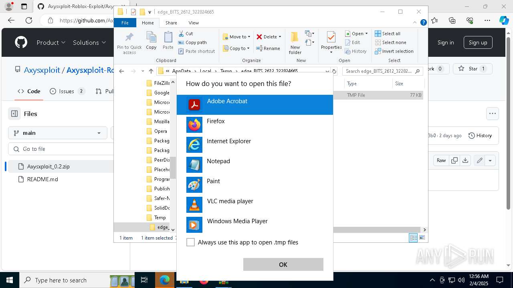
Task: Click the Explorer search box
Action: click(x=382, y=71)
